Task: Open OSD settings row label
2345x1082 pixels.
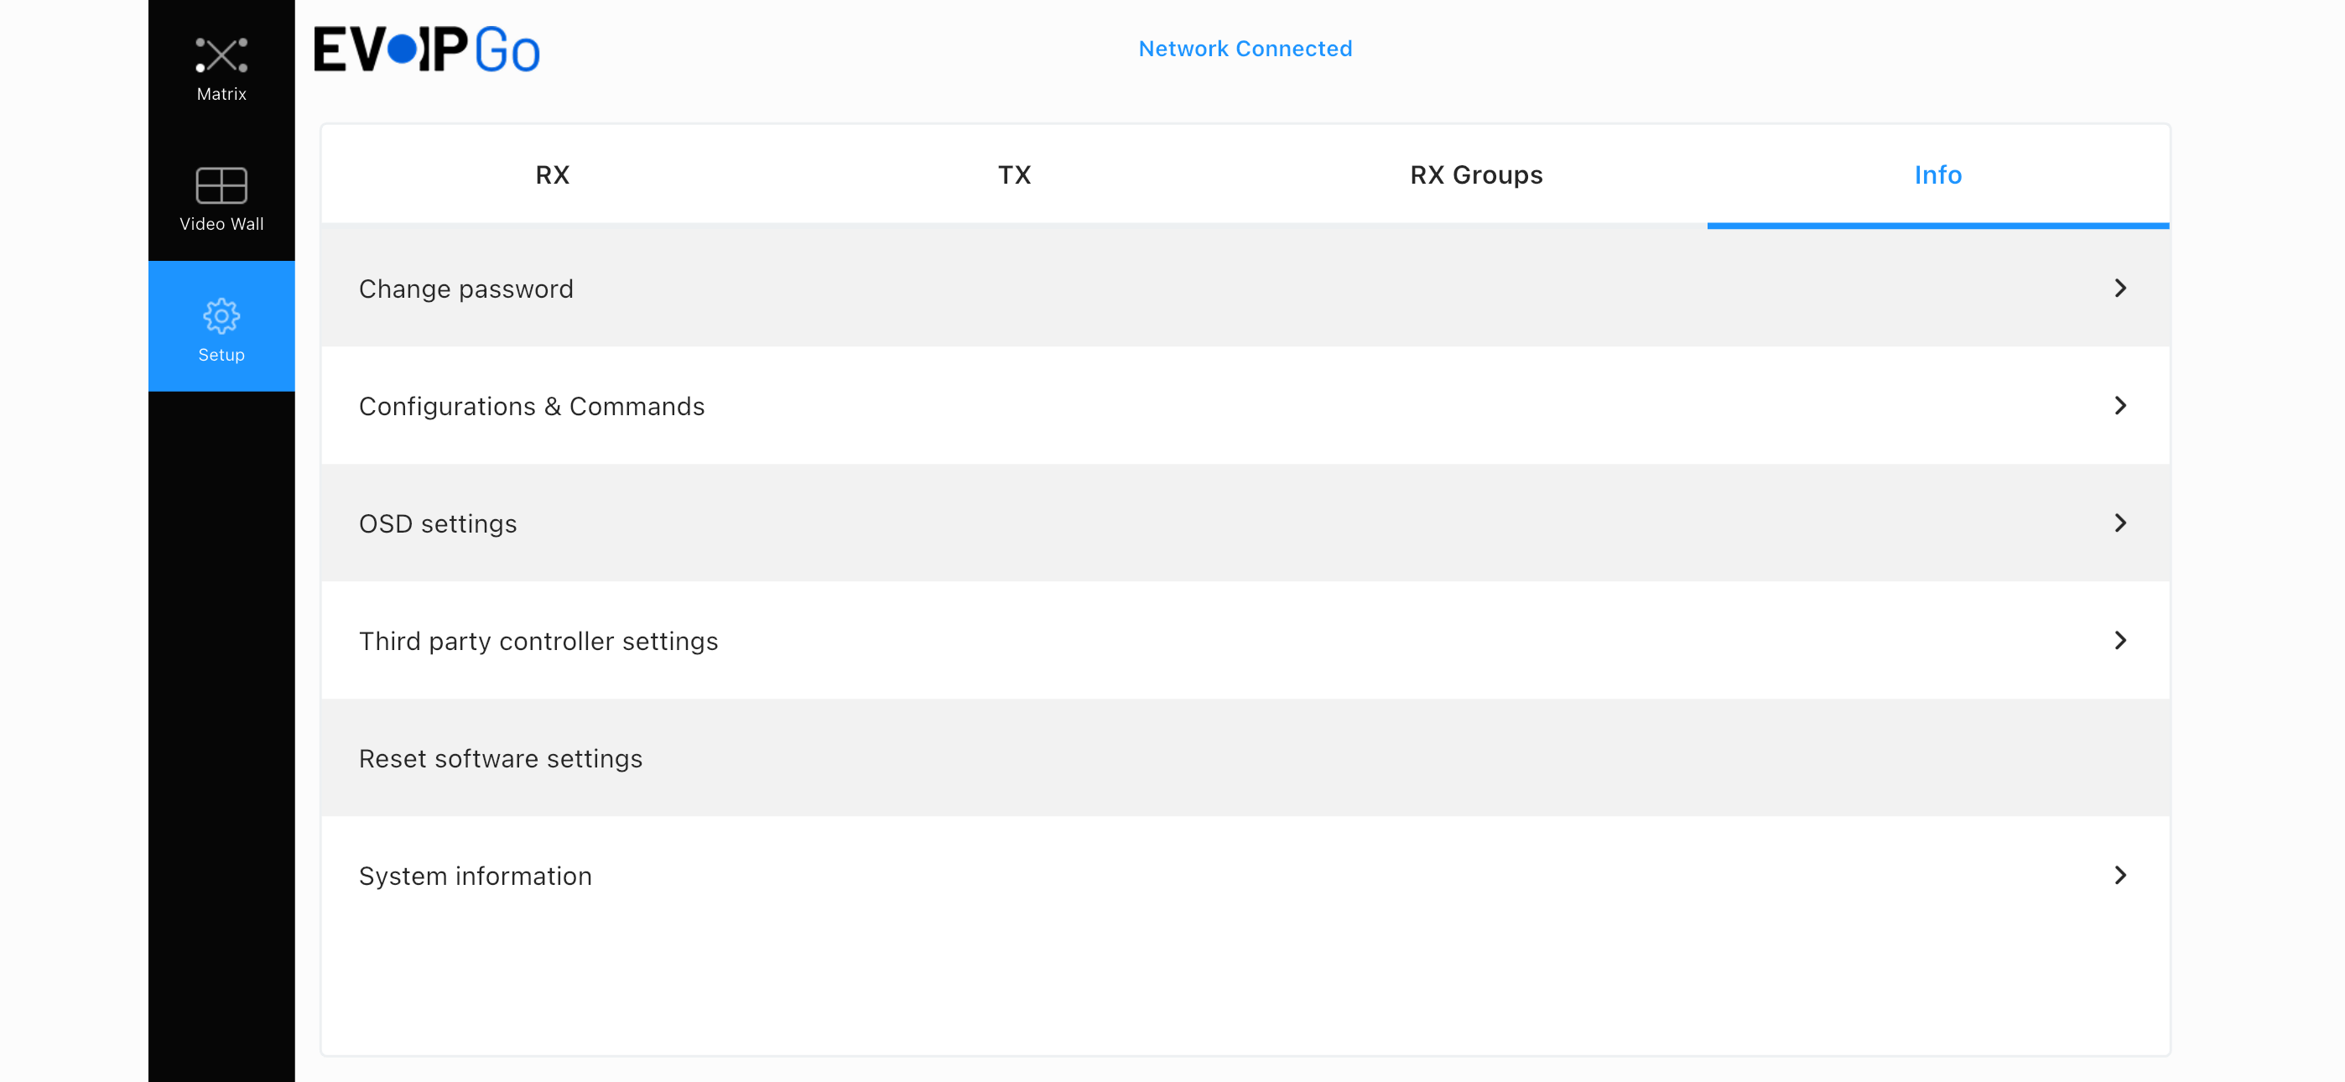Action: [x=438, y=523]
